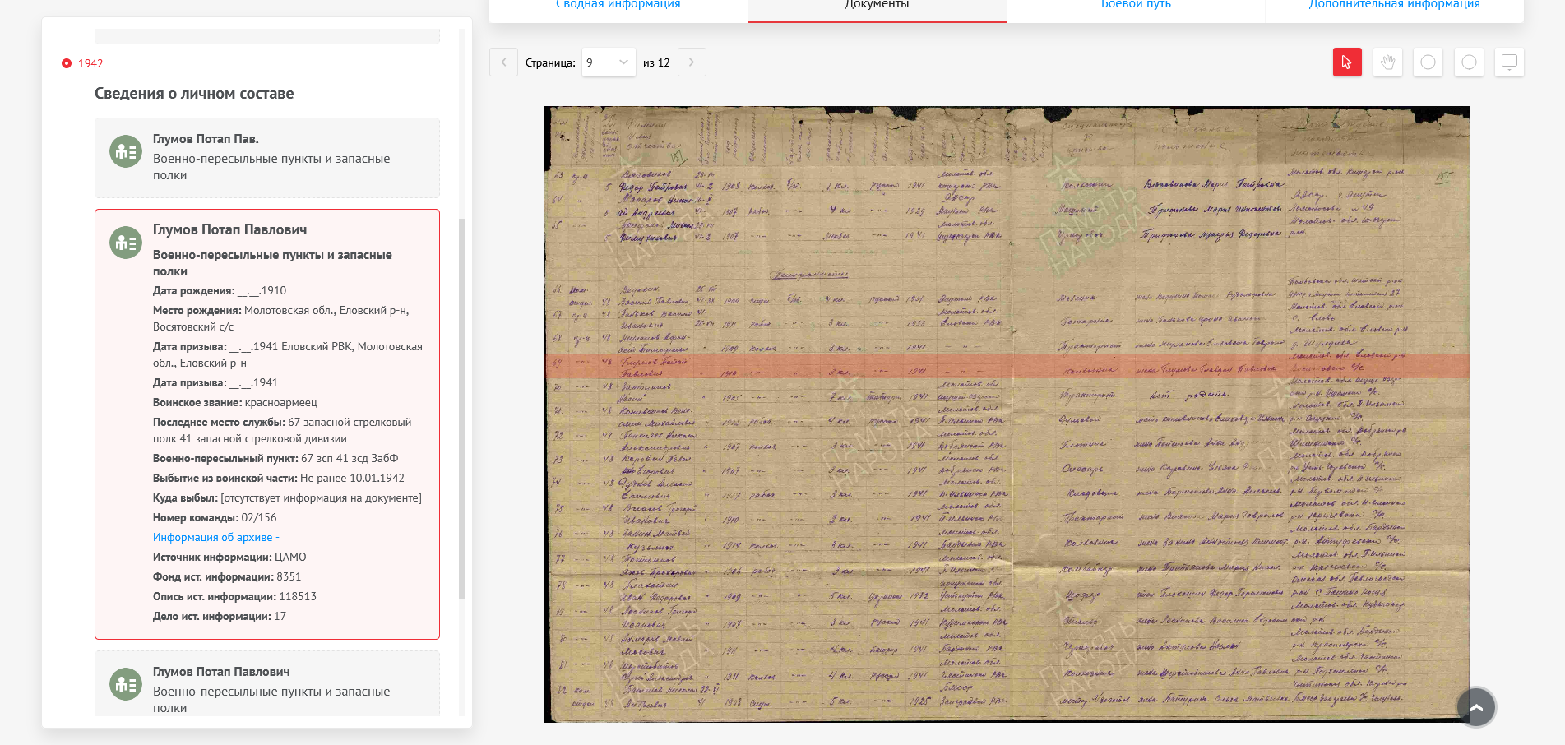Screen dimensions: 1565x745
Task: Click the icon of the last Глумов Потап Павлович card
Action: point(126,684)
